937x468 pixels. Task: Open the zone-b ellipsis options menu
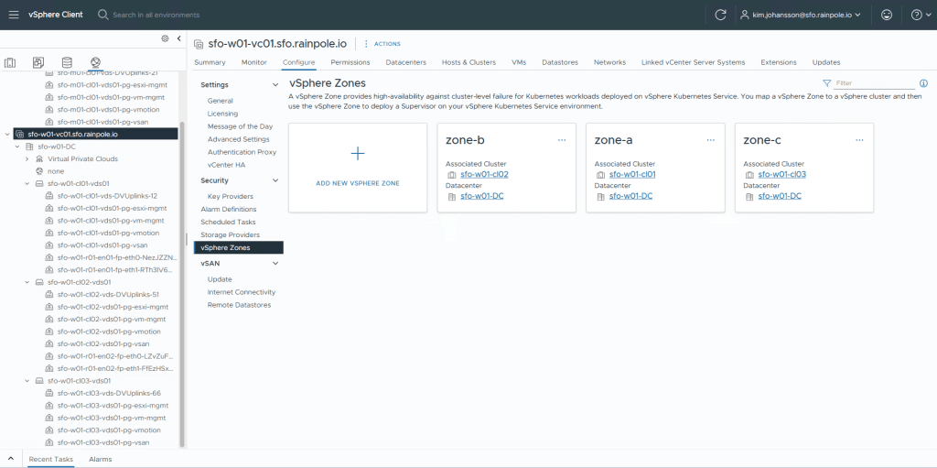pyautogui.click(x=562, y=140)
